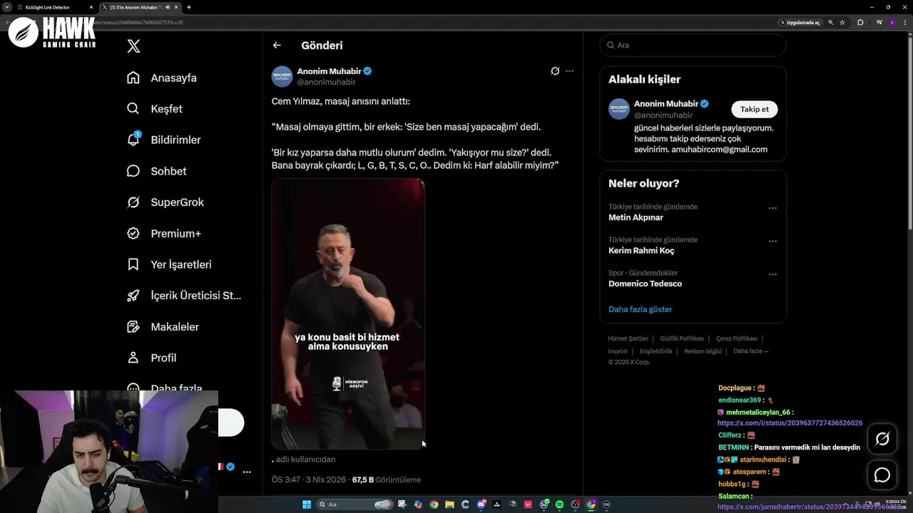913x513 pixels.
Task: Open Keşfet from the sidebar
Action: pos(154,108)
